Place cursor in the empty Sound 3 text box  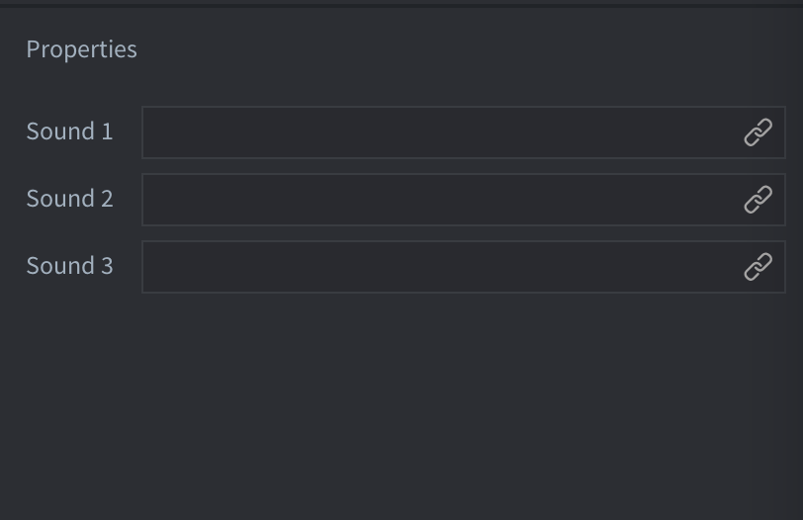(440, 267)
